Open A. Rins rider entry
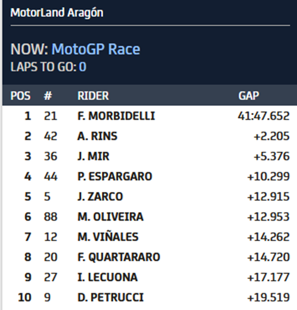 [x=97, y=136]
